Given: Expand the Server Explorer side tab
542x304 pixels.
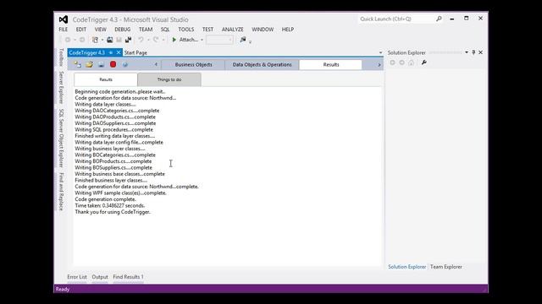Looking at the screenshot, I should coord(61,88).
